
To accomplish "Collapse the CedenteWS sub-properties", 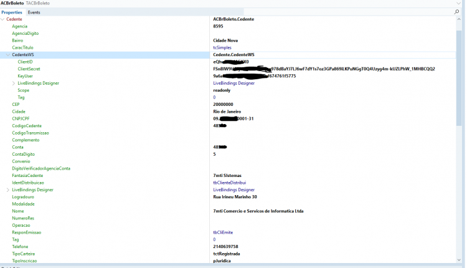I will point(8,55).
